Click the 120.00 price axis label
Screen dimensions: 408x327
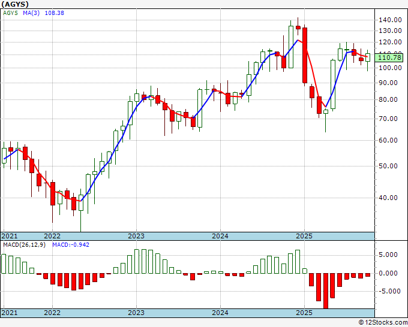tap(389, 42)
